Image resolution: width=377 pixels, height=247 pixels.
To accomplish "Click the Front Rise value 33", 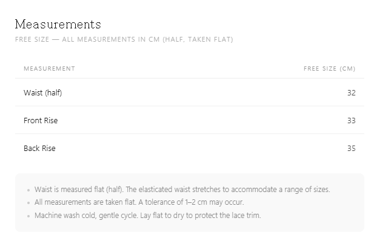I will point(352,121).
